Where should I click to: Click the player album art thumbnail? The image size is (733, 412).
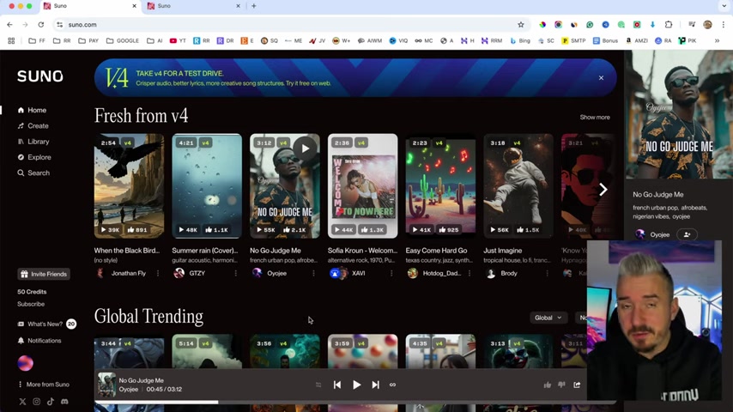tap(106, 385)
